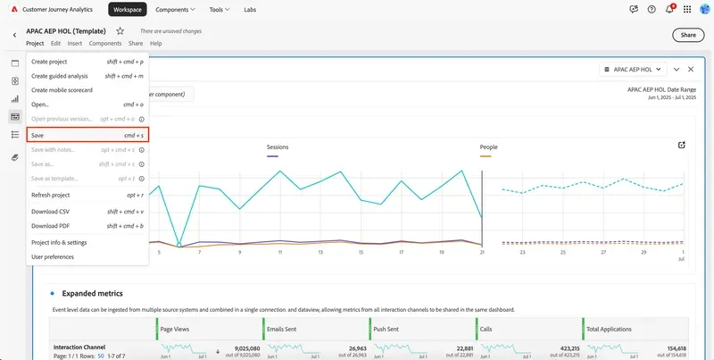714x360 pixels.
Task: Show info for Save as
Action: [142, 164]
